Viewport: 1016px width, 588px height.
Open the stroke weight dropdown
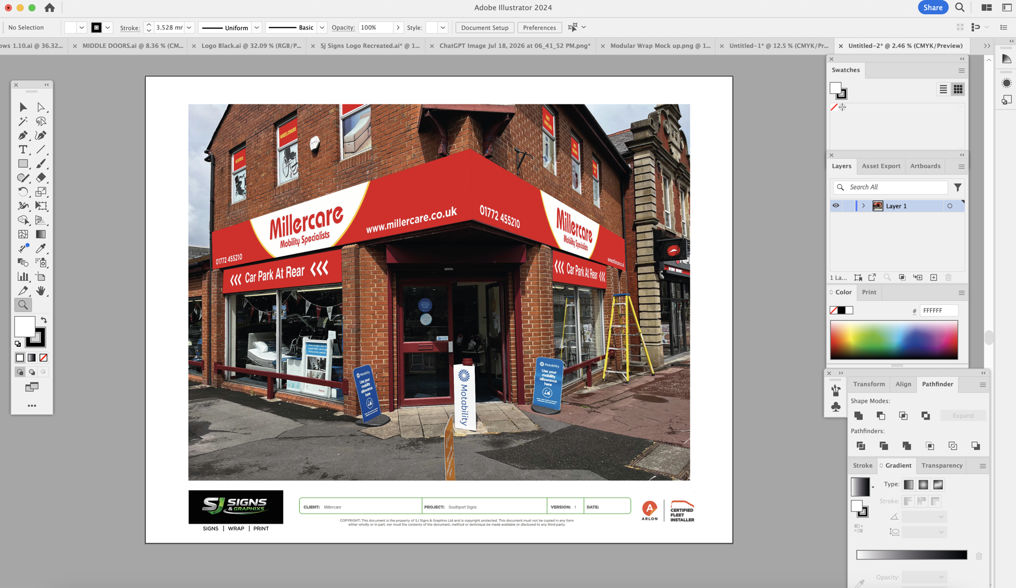tap(190, 27)
